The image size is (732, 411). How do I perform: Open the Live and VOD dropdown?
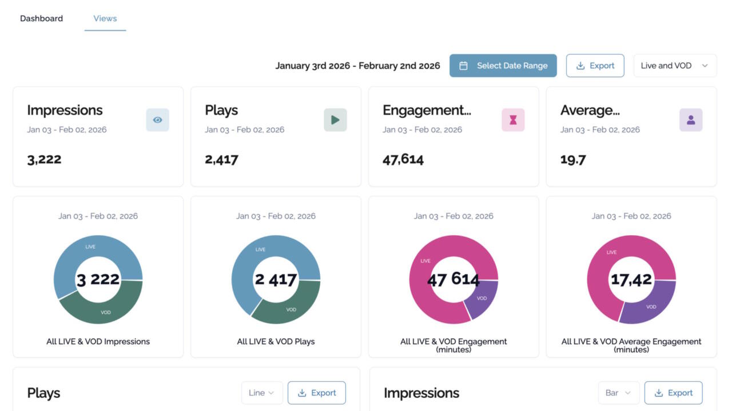tap(675, 66)
